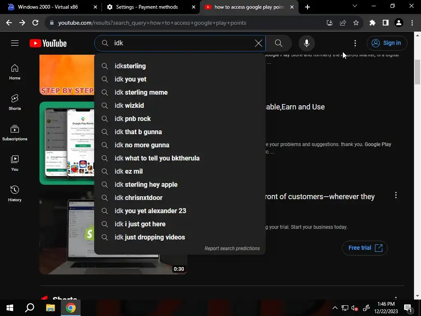Go forward with the browser forward arrow

click(22, 23)
